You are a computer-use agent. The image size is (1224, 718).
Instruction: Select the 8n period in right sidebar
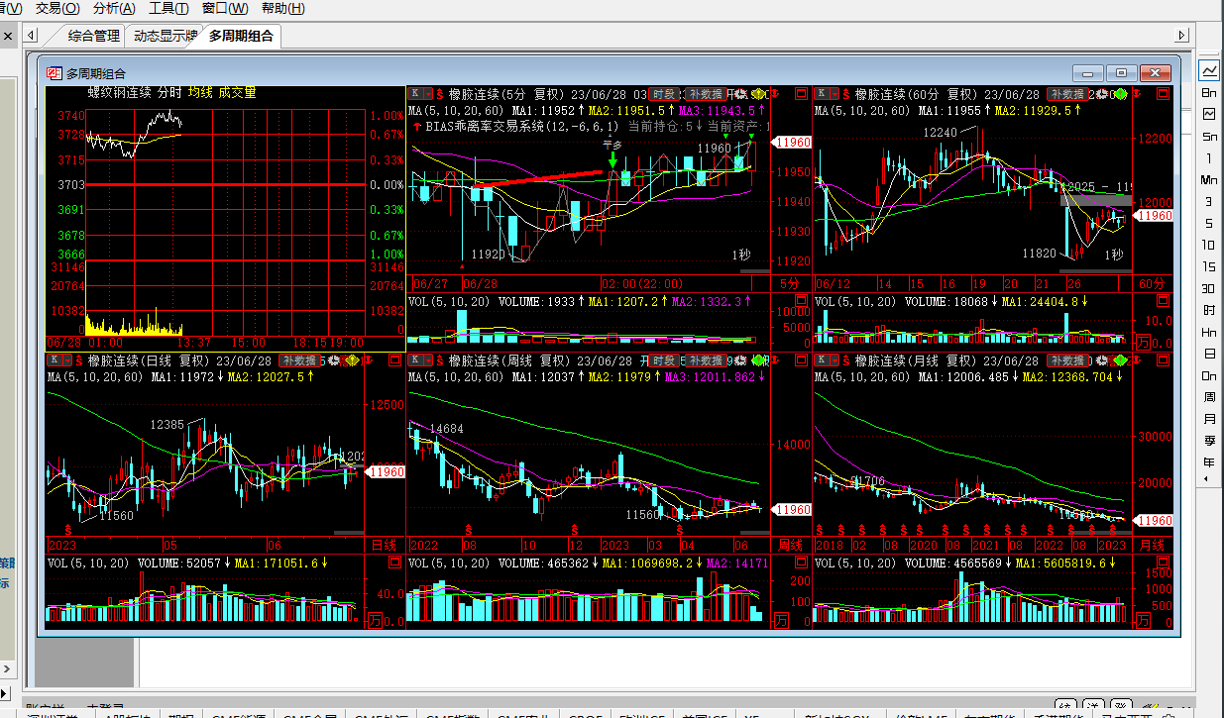[1209, 92]
